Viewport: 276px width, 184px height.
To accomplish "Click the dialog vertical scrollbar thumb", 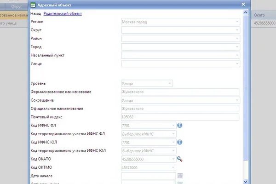I will click(x=246, y=88).
